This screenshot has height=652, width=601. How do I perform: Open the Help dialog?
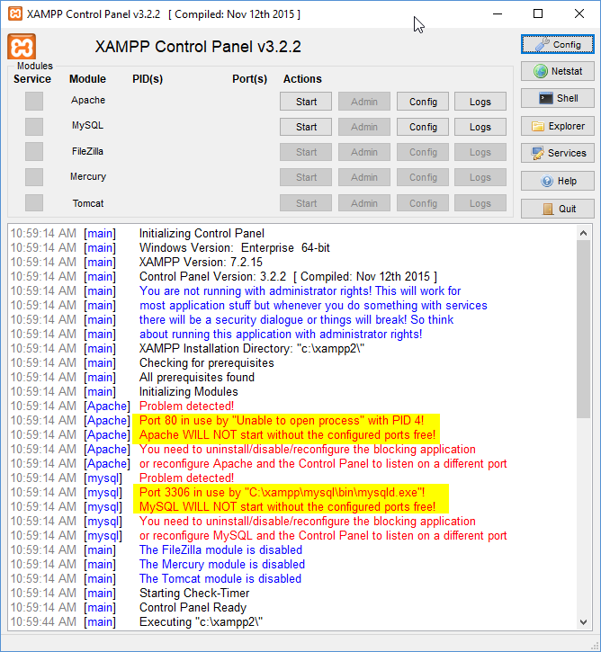[557, 181]
